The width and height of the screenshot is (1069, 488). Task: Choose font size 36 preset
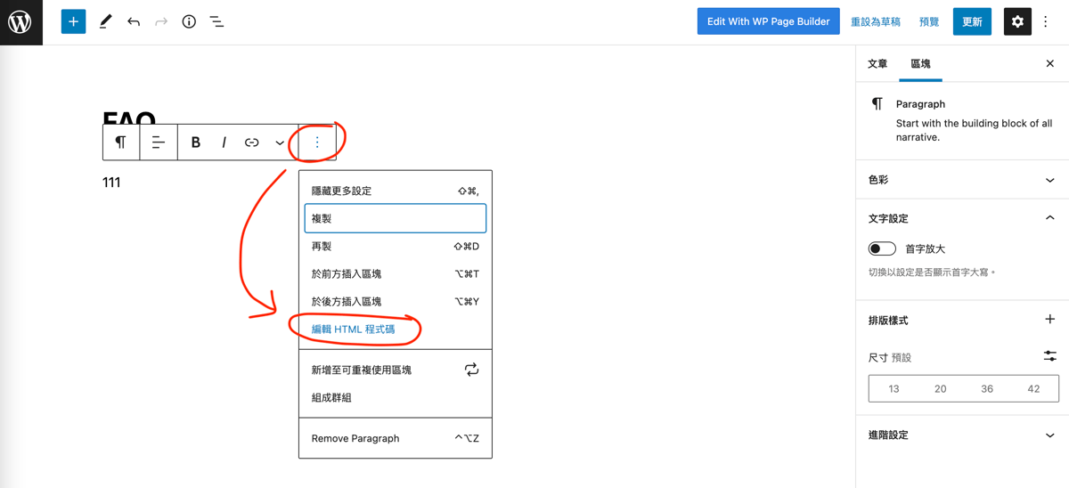point(987,389)
